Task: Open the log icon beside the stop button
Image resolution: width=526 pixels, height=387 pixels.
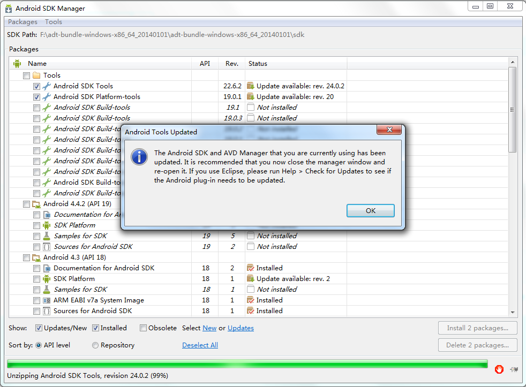Action: pyautogui.click(x=514, y=369)
